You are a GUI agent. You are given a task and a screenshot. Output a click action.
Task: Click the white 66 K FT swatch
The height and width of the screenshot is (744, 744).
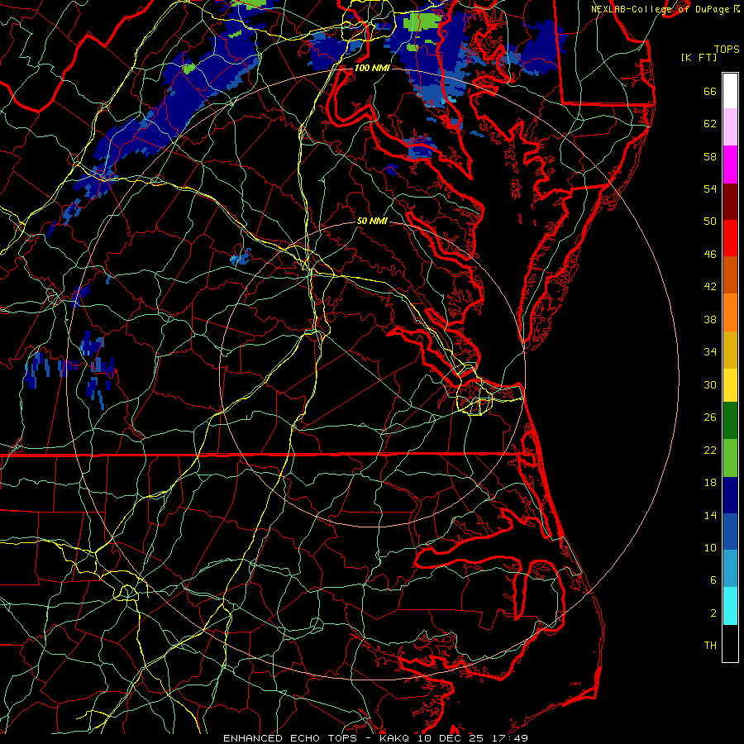point(730,91)
